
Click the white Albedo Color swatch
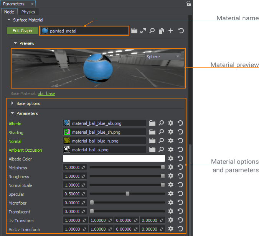(114, 159)
